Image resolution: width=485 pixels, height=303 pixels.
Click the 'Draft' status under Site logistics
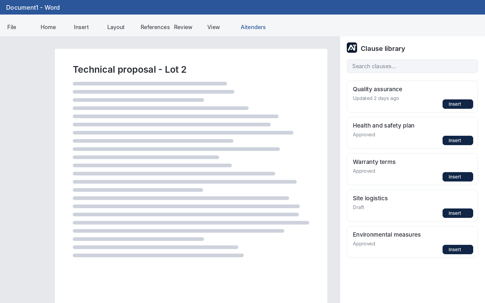[358, 207]
